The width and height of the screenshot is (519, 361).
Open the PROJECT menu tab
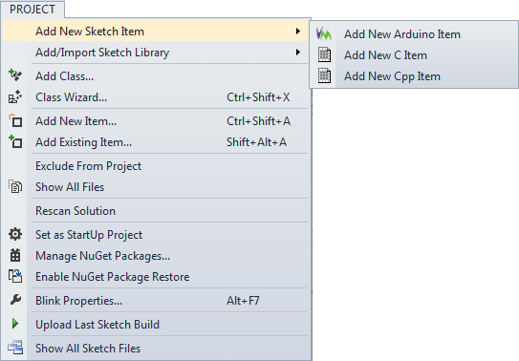pos(32,10)
